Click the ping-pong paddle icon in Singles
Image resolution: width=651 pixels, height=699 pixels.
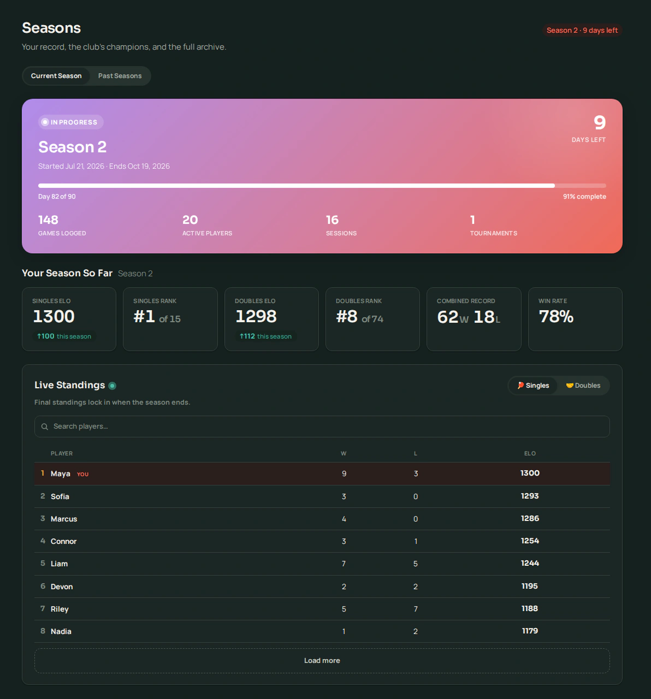[520, 386]
